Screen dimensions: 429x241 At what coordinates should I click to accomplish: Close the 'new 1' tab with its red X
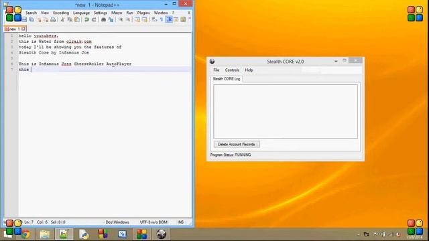pyautogui.click(x=23, y=29)
